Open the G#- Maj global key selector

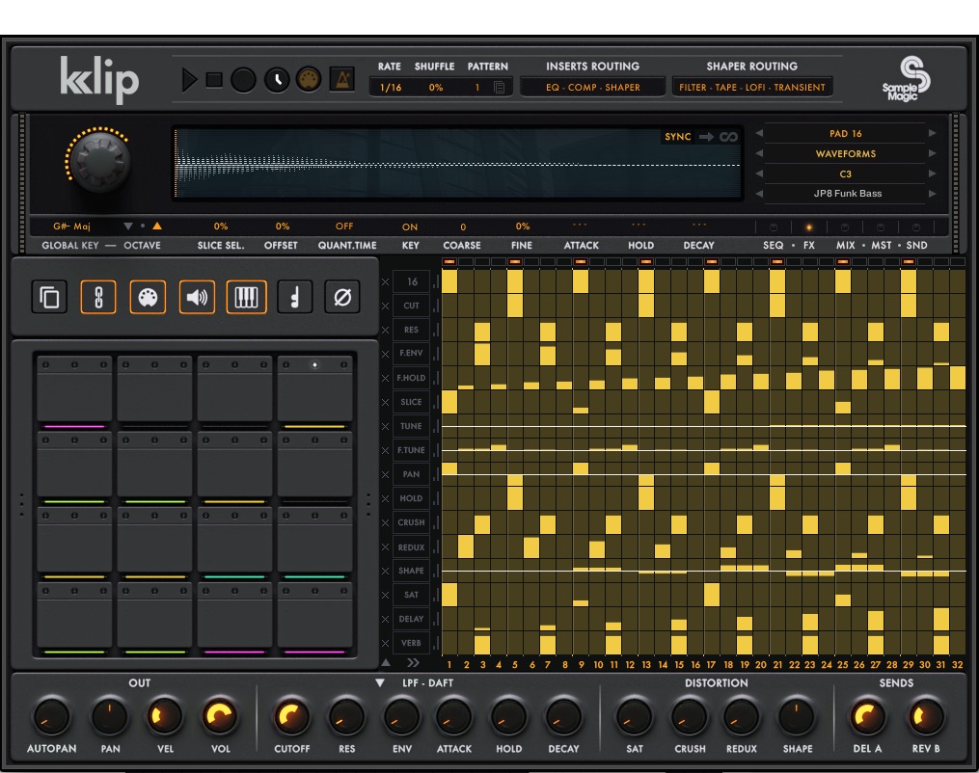71,227
